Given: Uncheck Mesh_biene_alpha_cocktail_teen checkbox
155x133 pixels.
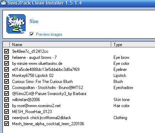Looking at the screenshot, I should [6, 124].
